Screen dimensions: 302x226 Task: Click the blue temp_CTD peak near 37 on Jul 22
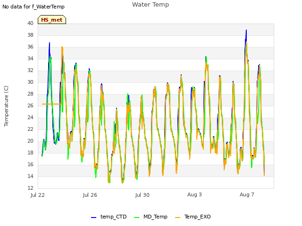[x=50, y=43]
